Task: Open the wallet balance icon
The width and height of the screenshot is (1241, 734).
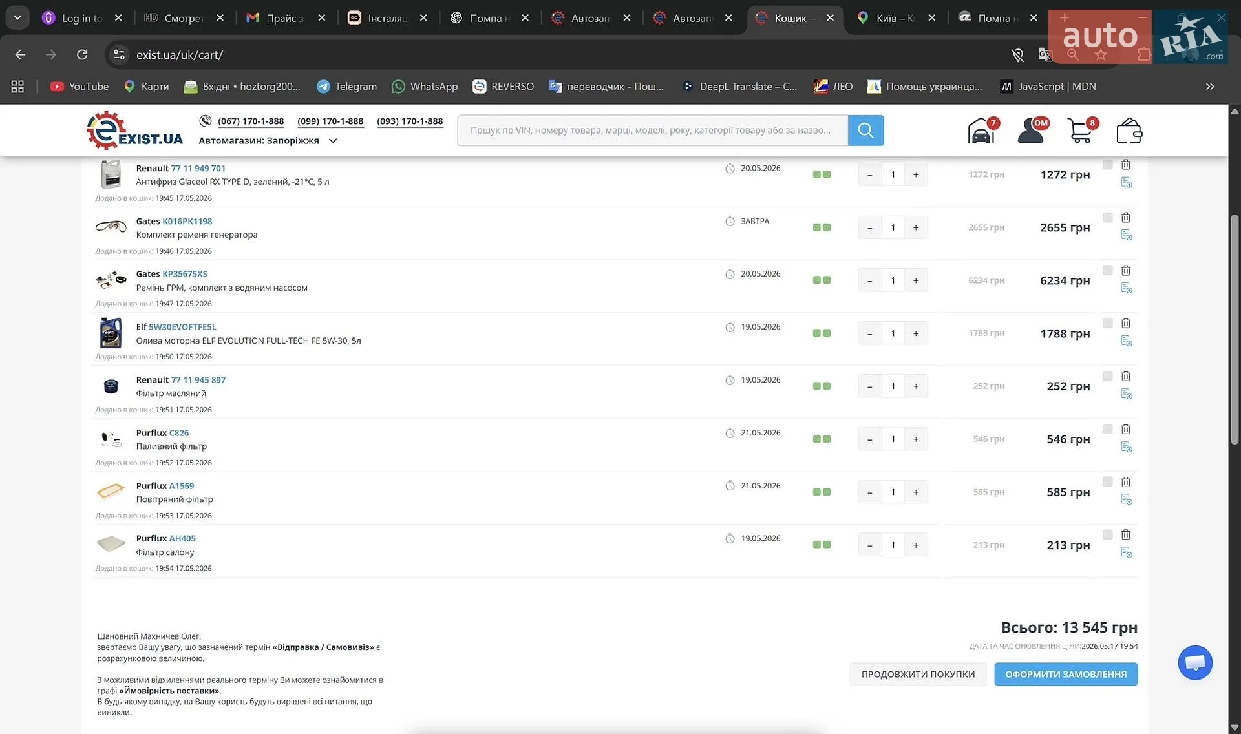Action: click(x=1129, y=131)
